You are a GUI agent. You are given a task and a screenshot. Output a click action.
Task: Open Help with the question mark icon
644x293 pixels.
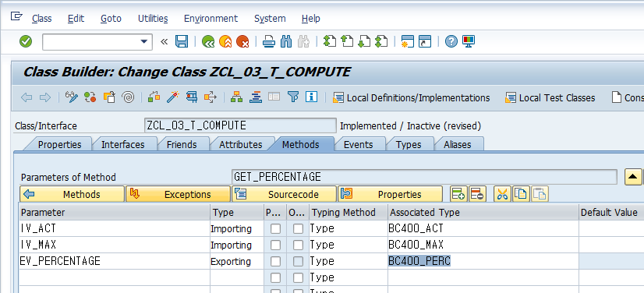[x=451, y=41]
